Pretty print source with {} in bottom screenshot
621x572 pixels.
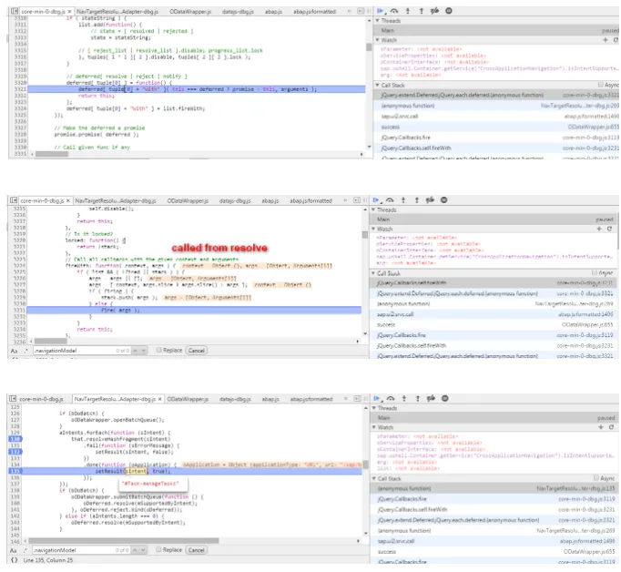15,560
